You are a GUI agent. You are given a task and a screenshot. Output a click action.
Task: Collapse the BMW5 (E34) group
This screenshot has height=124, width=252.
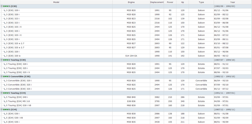tap(2, 109)
